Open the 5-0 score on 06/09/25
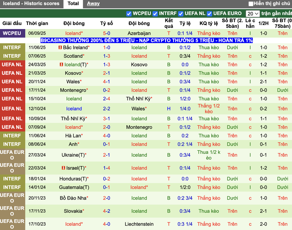The image size is (292, 230). [106, 33]
